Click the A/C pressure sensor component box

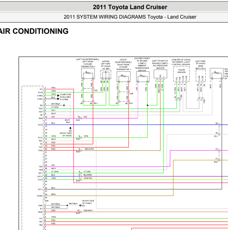(160, 74)
